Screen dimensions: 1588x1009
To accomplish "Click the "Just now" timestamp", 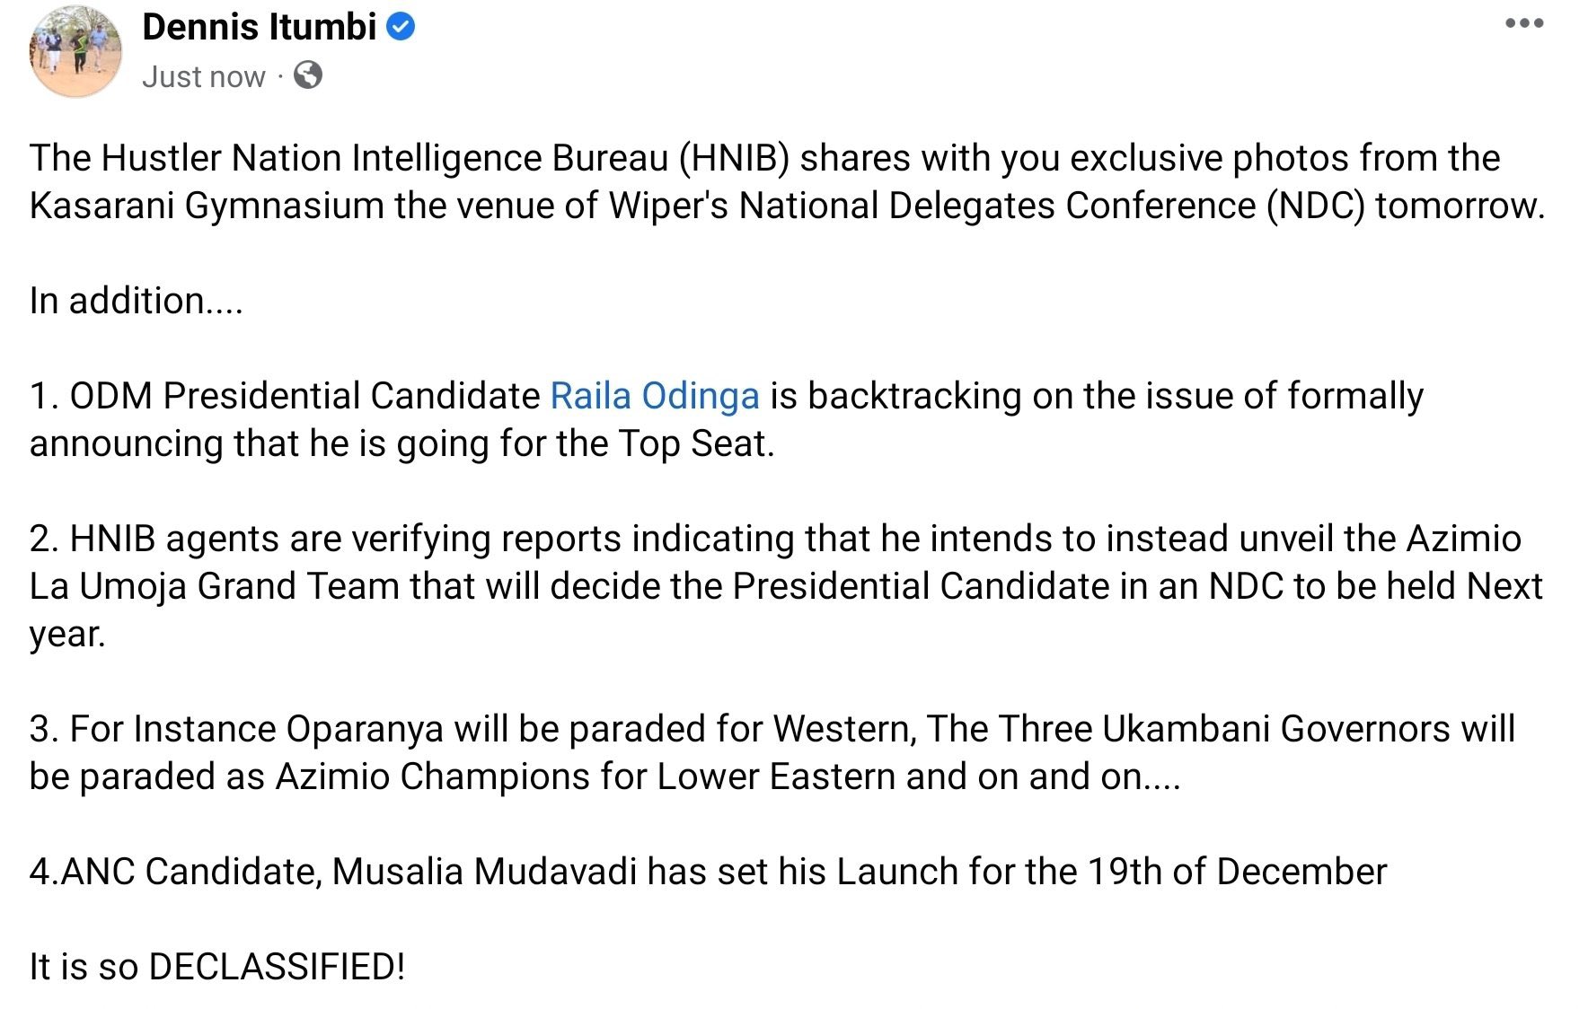I will point(204,77).
